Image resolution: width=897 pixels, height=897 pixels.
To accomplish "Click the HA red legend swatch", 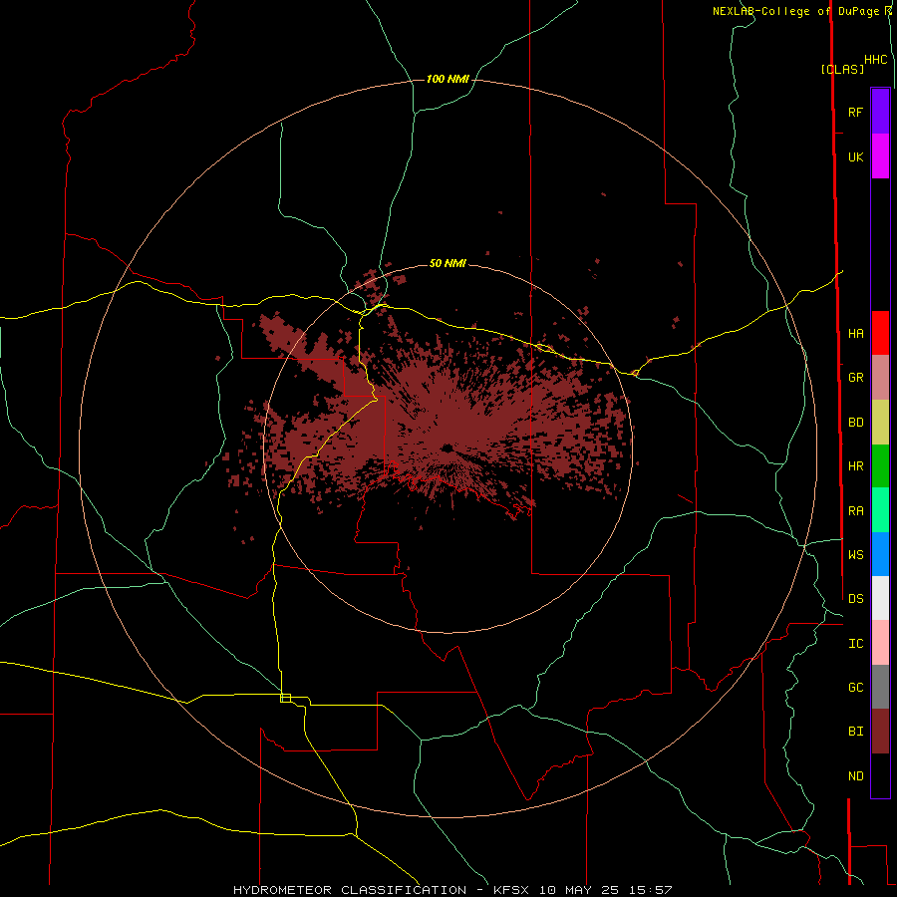I will [880, 333].
